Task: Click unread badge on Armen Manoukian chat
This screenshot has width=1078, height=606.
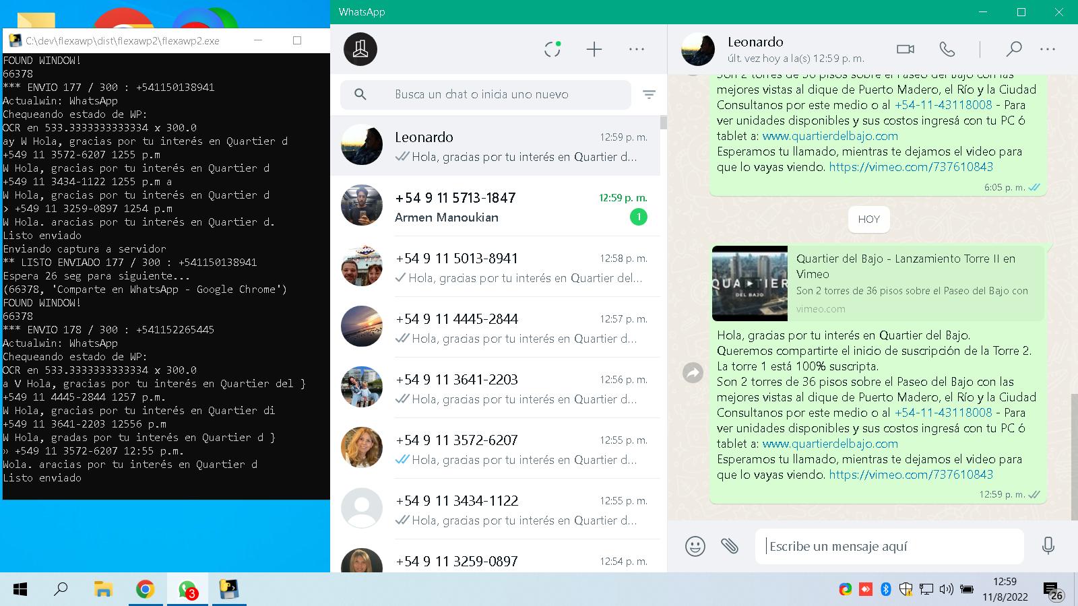Action: point(638,217)
